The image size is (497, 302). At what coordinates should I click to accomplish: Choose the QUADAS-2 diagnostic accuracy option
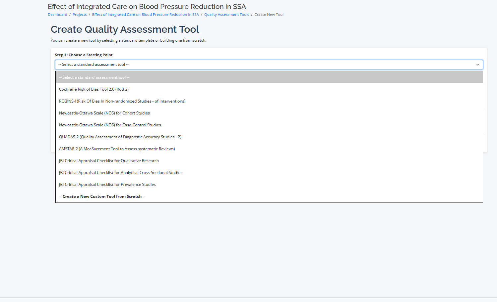120,137
